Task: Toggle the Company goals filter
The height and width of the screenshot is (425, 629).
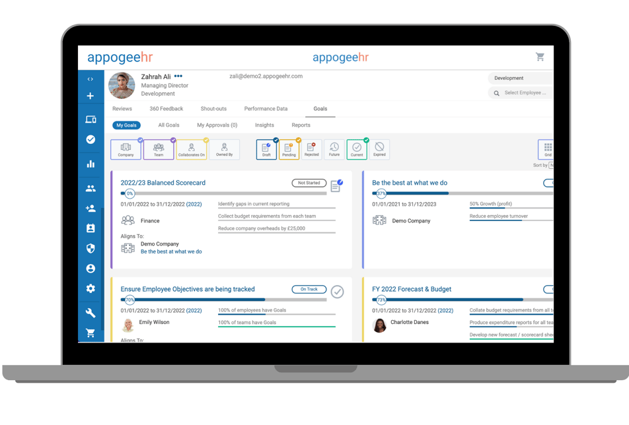Action: pos(126,149)
